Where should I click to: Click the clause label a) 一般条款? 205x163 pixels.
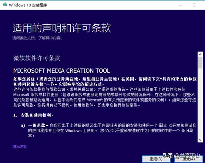(x=34, y=125)
